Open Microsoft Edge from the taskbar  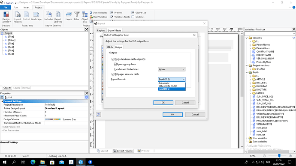[33, 162]
